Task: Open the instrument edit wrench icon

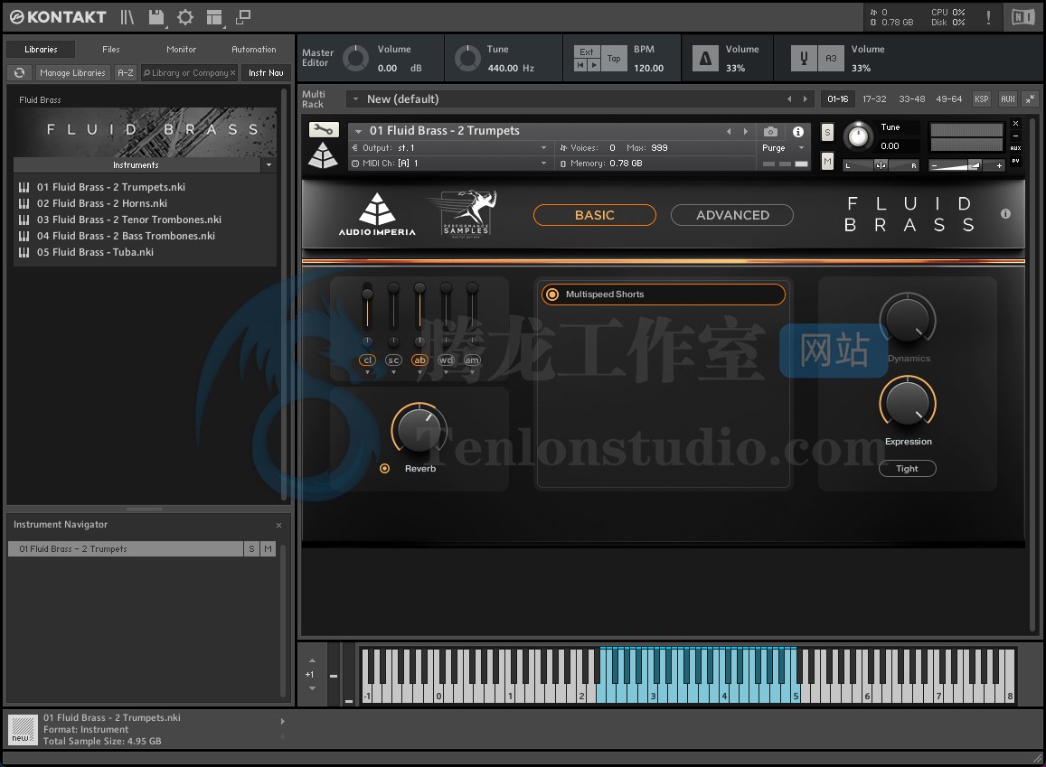Action: pos(324,130)
